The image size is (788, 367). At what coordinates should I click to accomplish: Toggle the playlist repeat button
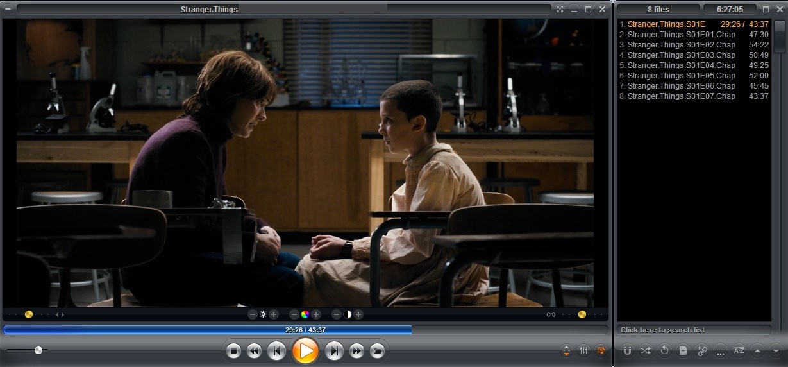point(664,351)
